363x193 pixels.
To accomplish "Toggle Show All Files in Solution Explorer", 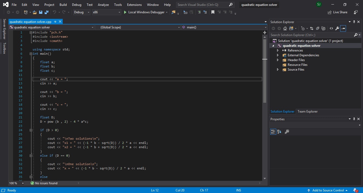I will 323,28.
